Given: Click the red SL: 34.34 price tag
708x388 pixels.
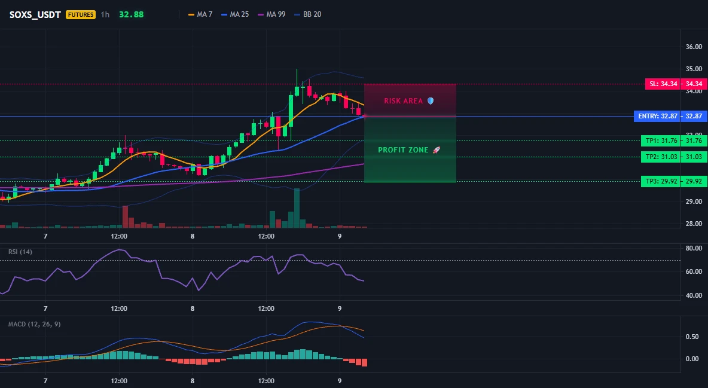Looking at the screenshot, I should [662, 84].
